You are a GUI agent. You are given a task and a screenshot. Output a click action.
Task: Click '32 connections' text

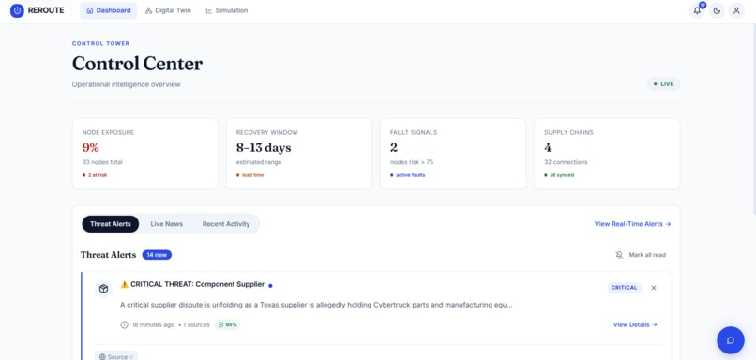coord(566,162)
